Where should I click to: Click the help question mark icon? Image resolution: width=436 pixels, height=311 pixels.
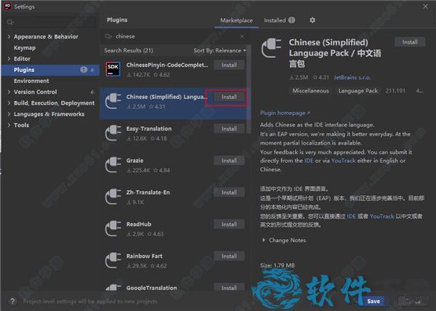pos(12,301)
